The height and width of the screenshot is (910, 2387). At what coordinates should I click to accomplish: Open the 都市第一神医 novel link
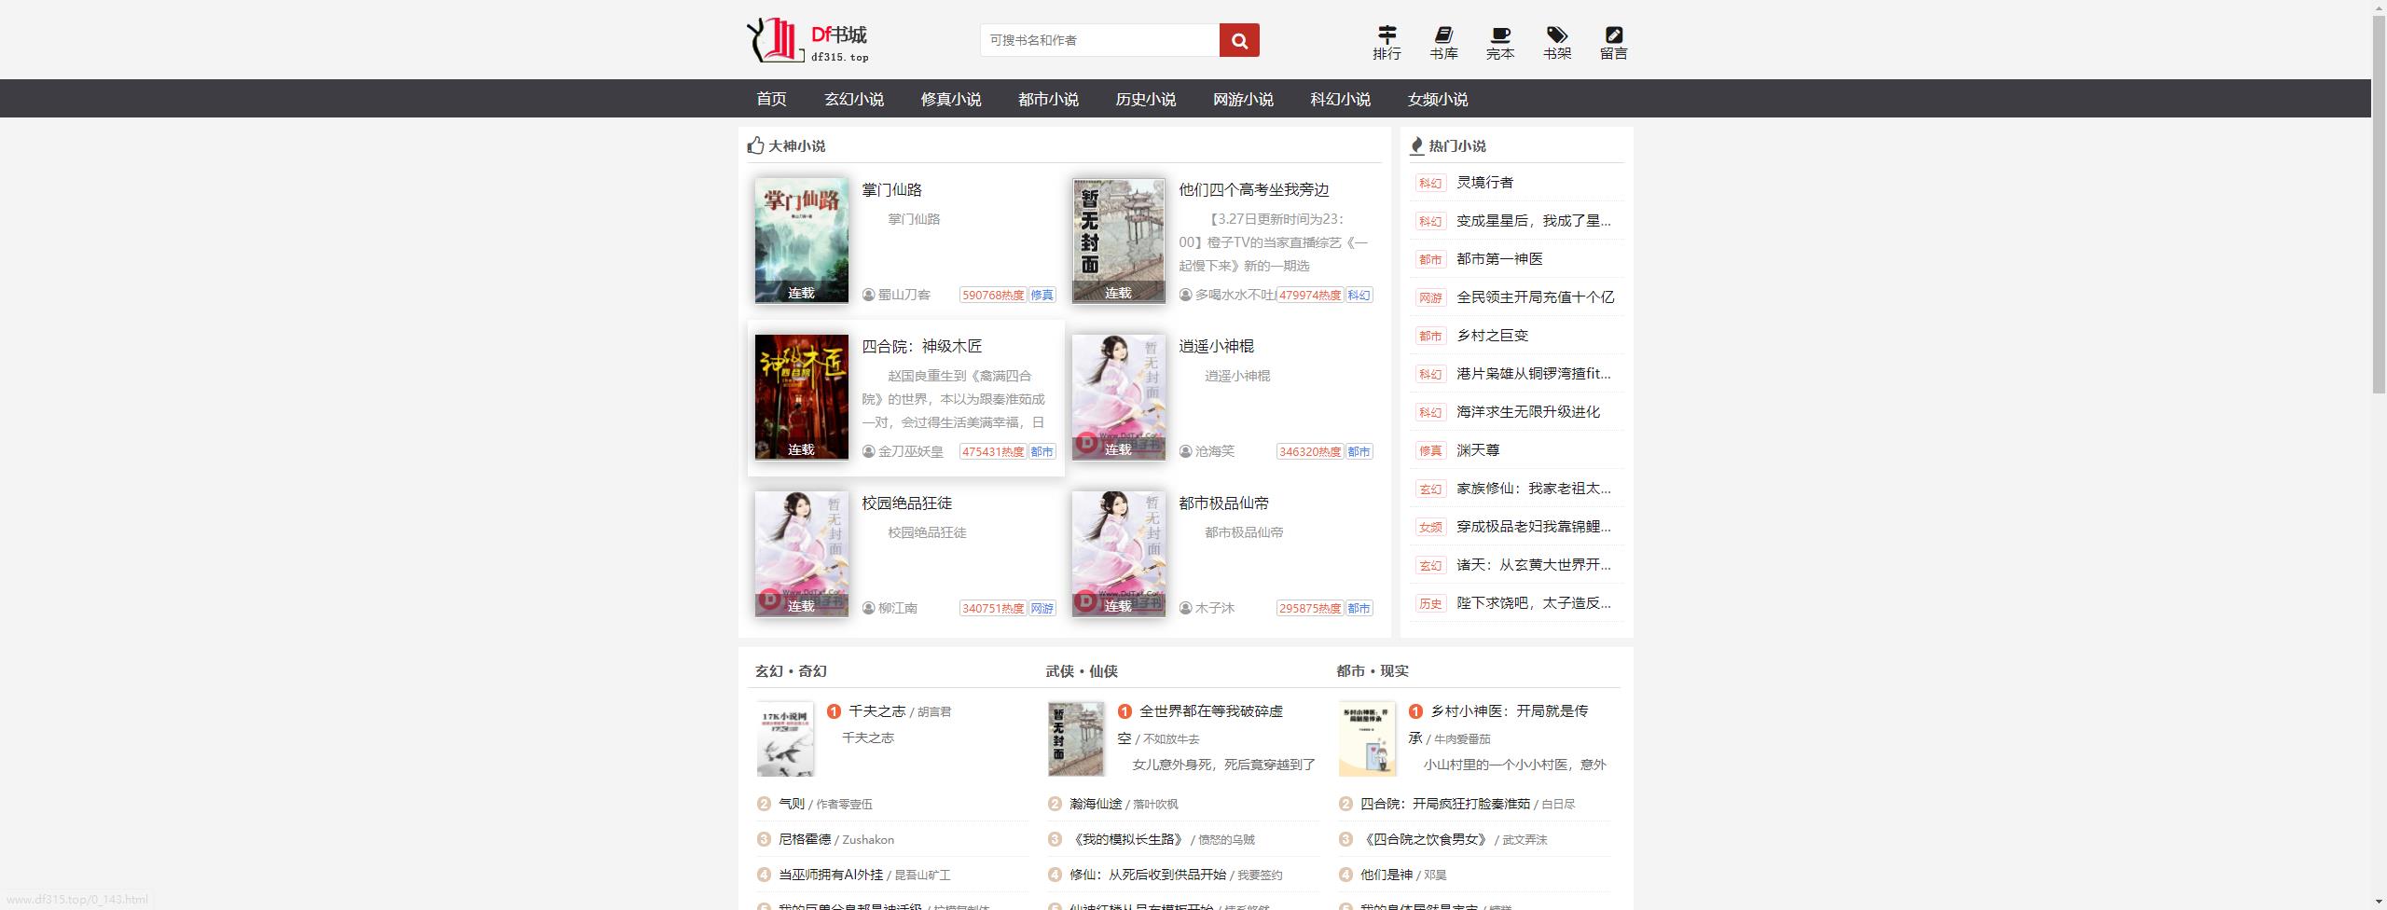pyautogui.click(x=1499, y=259)
